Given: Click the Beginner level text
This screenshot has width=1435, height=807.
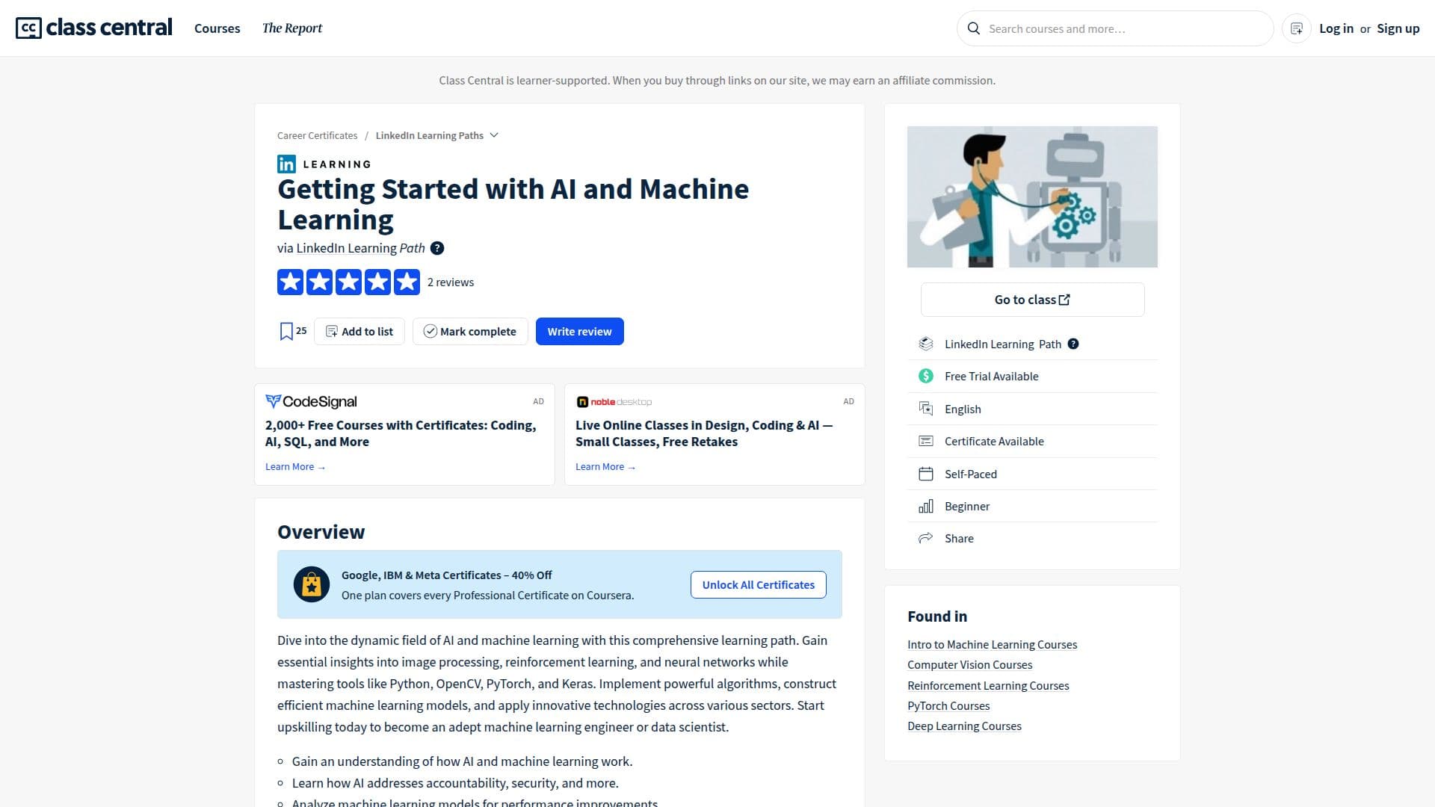Looking at the screenshot, I should tap(966, 506).
